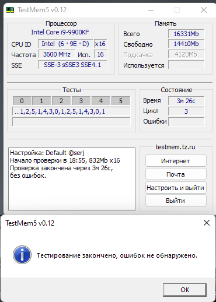The width and height of the screenshot is (216, 302).
Task: Close the TestMem5 message dialog
Action: pyautogui.click(x=207, y=223)
